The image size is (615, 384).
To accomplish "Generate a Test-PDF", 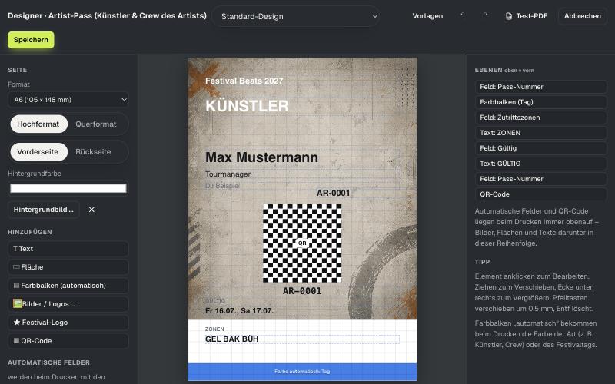I will pos(527,16).
